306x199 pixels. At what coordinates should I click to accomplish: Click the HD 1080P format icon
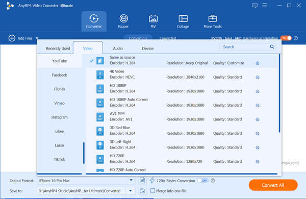(x=100, y=89)
